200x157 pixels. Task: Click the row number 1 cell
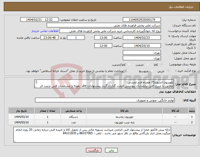192,117
